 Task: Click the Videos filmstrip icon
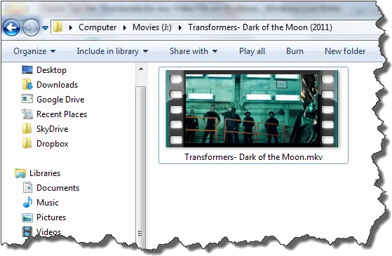click(27, 231)
